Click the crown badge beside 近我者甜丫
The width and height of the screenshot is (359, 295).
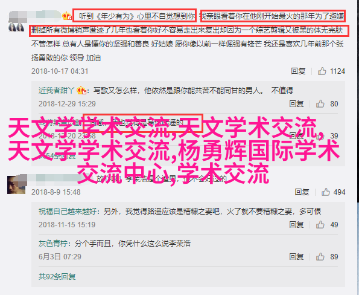pyautogui.click(x=81, y=91)
